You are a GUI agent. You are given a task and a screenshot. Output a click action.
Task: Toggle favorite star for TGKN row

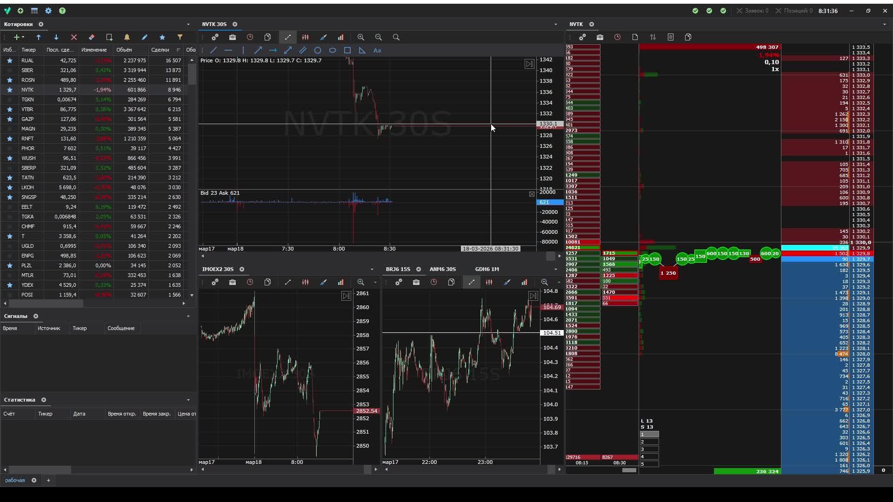pyautogui.click(x=9, y=99)
